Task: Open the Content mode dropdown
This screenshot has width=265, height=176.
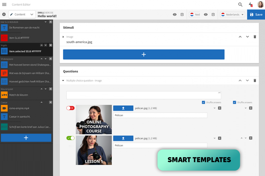Action: click(x=22, y=14)
